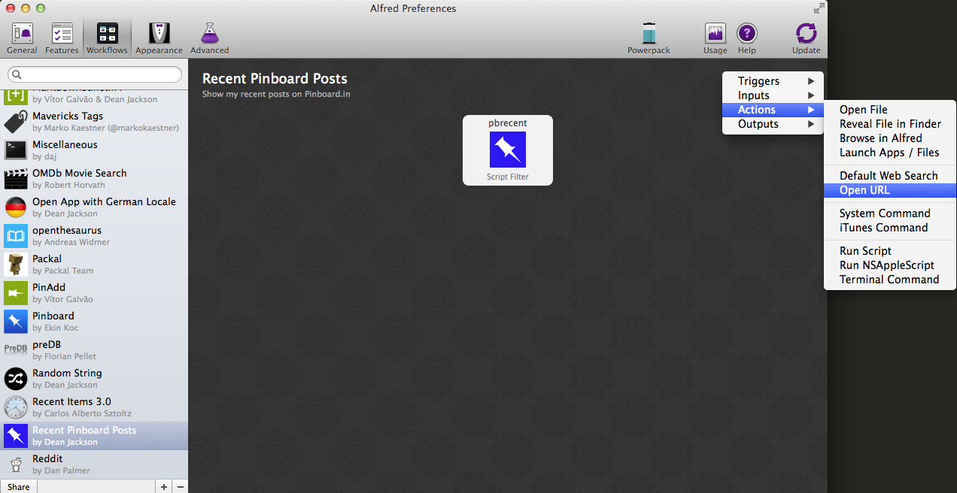The height and width of the screenshot is (493, 957).
Task: Select the Miscellaneous workflow by daj
Action: [94, 150]
